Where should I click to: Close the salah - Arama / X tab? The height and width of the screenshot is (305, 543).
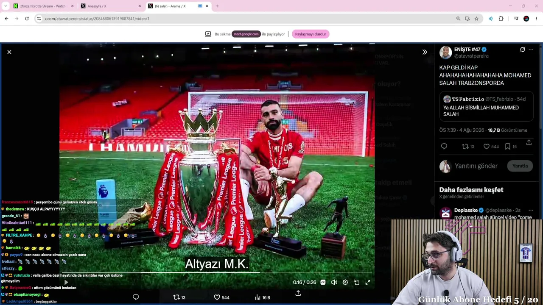pos(207,6)
